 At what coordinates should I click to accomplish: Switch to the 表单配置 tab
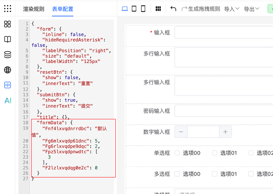coord(63,9)
